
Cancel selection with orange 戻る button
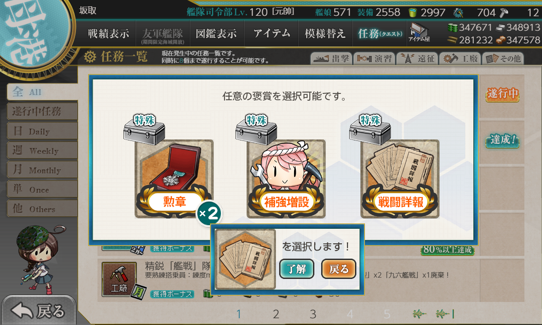(x=339, y=269)
